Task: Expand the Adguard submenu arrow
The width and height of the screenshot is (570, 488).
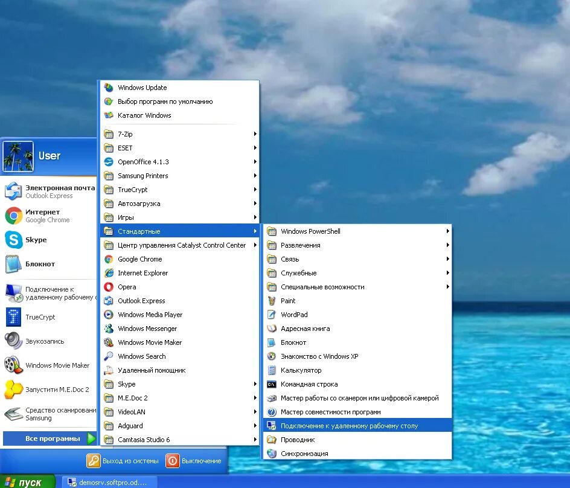Action: (x=255, y=425)
